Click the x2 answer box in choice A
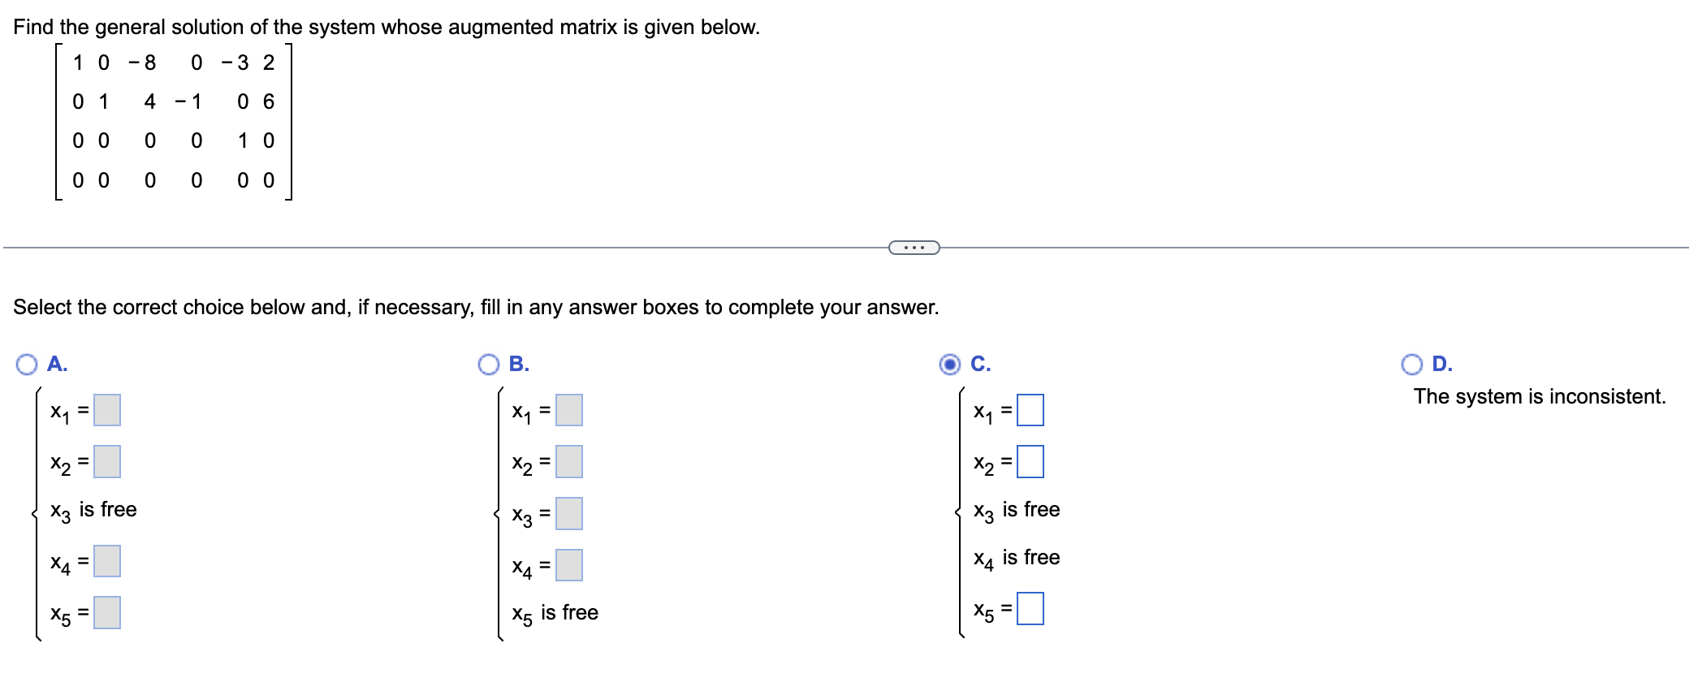1689x695 pixels. 106,464
